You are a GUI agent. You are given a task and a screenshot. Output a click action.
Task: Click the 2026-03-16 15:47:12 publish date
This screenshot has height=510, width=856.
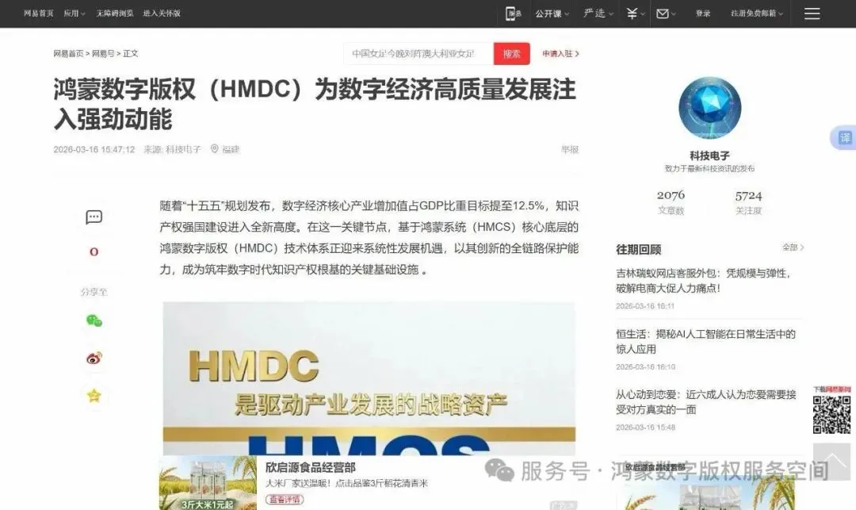click(94, 149)
